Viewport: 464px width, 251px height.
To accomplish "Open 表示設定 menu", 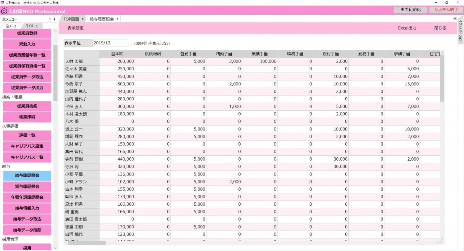I will point(75,28).
